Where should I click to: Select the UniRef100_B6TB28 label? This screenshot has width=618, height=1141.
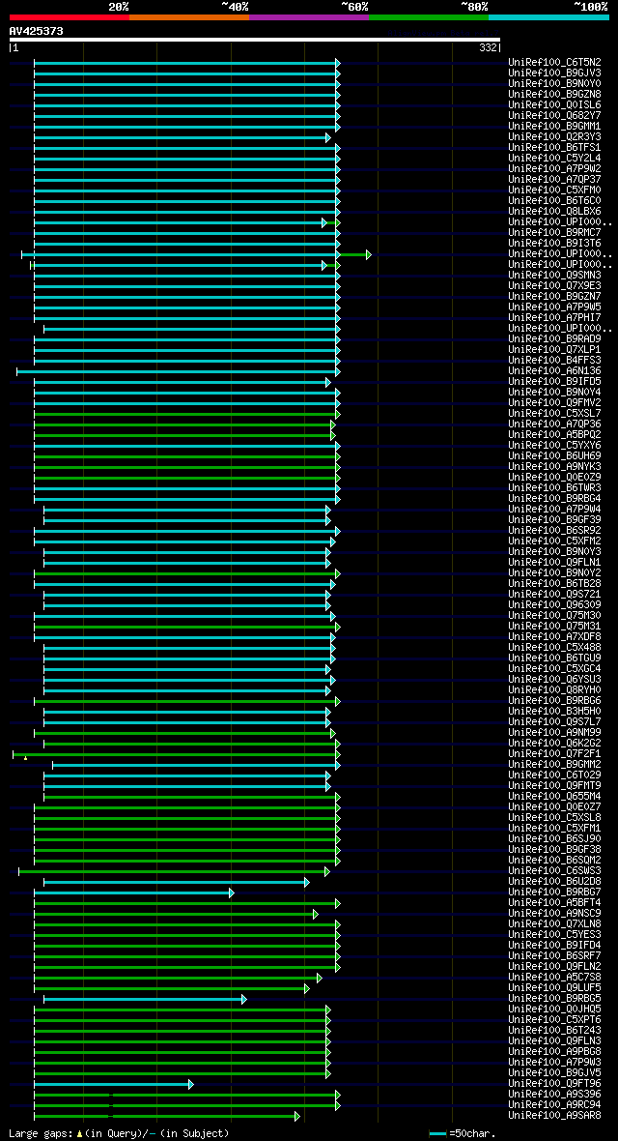tap(554, 584)
